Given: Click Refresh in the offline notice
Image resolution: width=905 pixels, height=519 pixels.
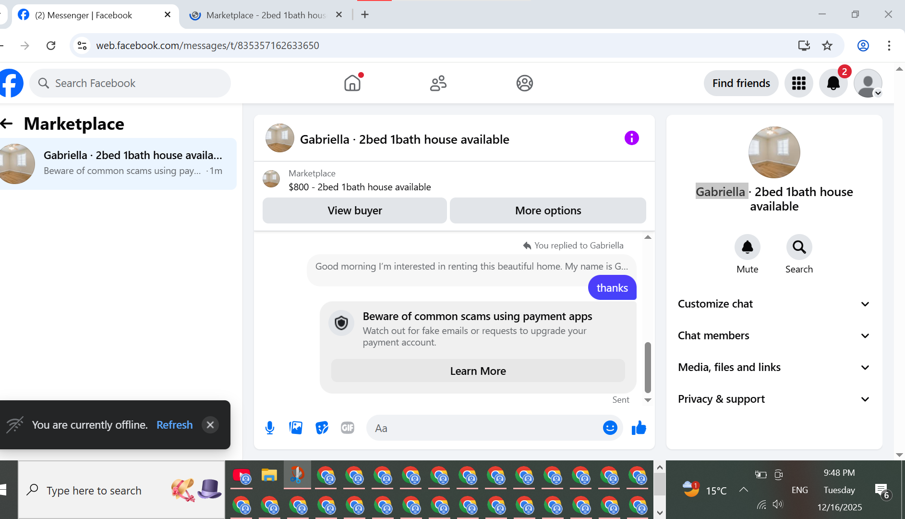Looking at the screenshot, I should click(x=174, y=425).
